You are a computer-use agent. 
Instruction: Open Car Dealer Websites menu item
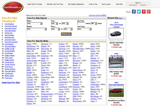tap(76, 4)
